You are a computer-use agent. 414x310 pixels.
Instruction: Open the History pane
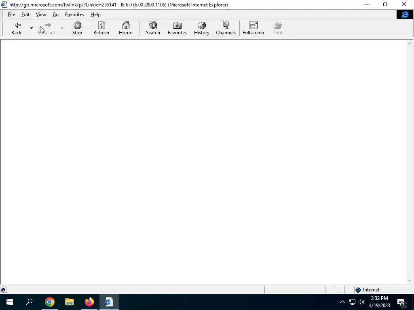pyautogui.click(x=201, y=29)
